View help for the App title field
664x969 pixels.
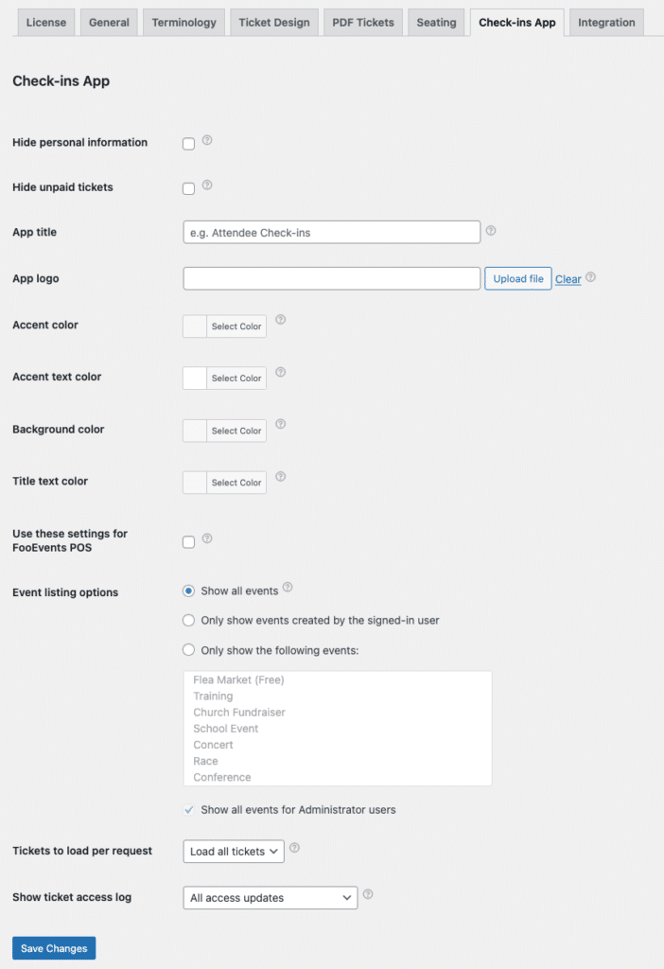point(491,230)
